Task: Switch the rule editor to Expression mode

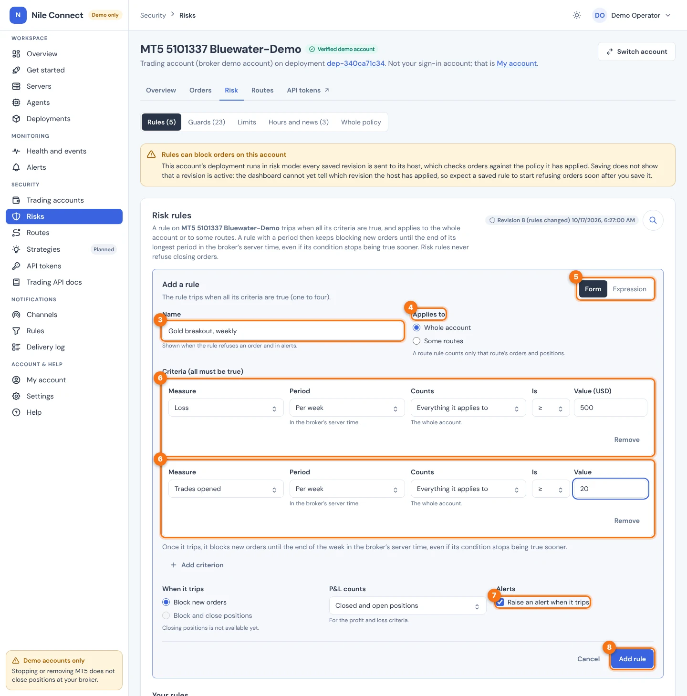Action: coord(629,289)
